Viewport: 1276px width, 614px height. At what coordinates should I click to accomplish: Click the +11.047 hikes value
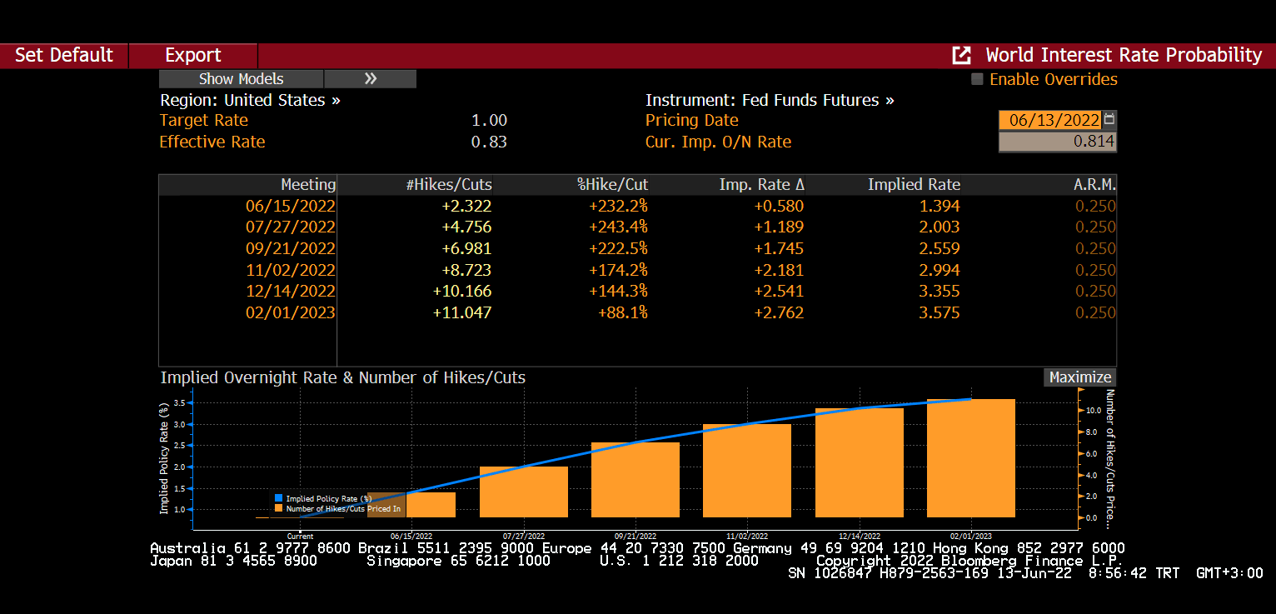point(462,312)
